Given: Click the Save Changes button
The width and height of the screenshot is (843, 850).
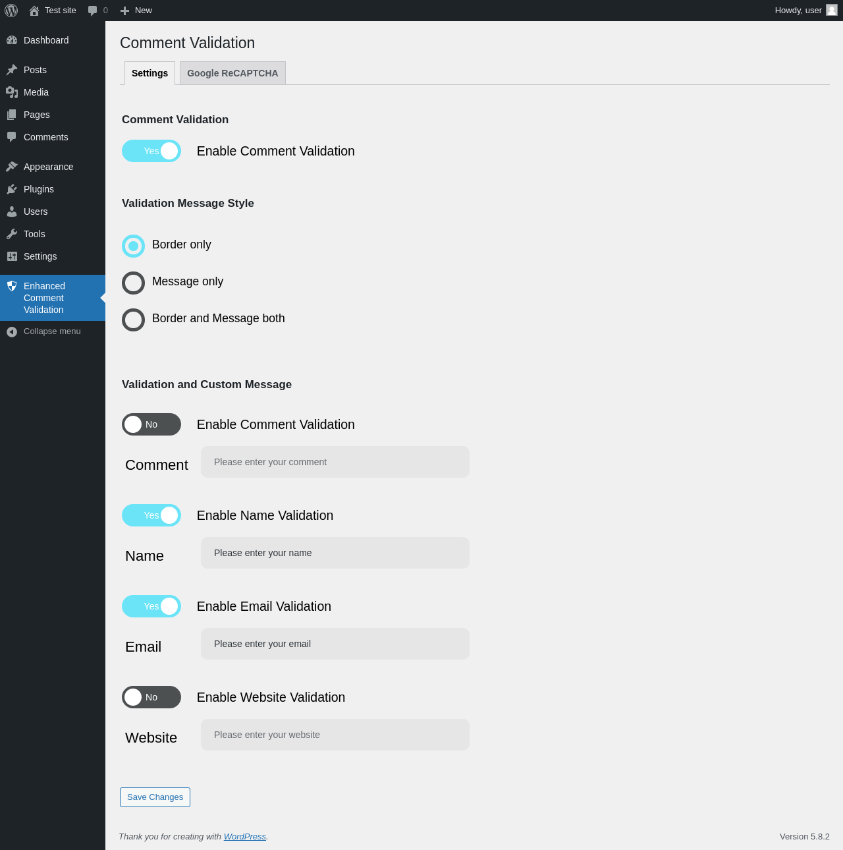Looking at the screenshot, I should 155,797.
